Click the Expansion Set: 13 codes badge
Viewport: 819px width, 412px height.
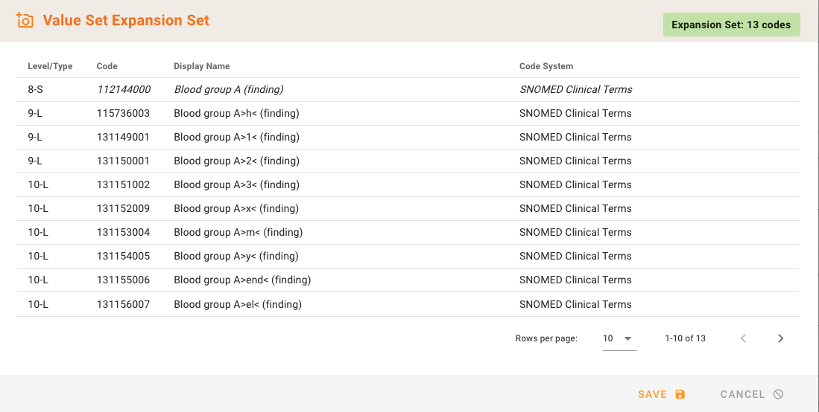tap(730, 25)
